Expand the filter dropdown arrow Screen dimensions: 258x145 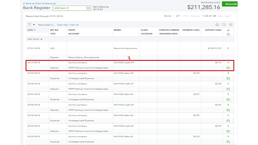(34, 25)
